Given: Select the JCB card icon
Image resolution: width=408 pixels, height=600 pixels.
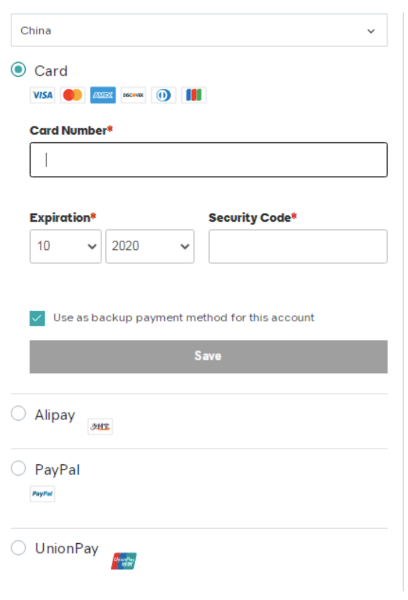Looking at the screenshot, I should (194, 95).
